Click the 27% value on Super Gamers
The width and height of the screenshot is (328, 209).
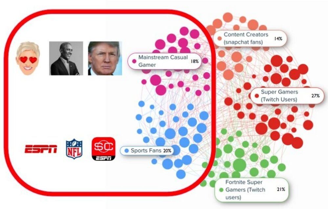316,96
